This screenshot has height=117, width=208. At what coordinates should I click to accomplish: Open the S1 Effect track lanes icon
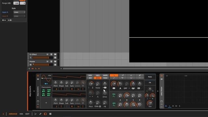[x=55, y=58]
